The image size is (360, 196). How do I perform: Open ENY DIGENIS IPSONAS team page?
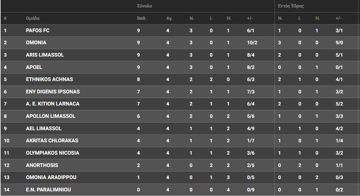pos(53,92)
